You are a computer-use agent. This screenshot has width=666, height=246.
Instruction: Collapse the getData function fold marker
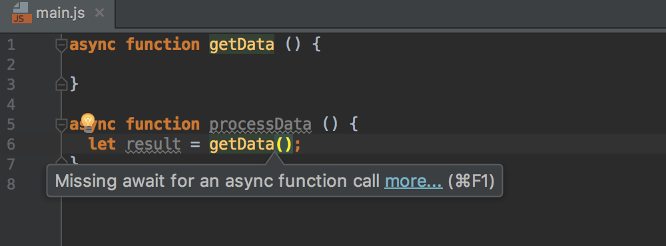click(x=61, y=45)
